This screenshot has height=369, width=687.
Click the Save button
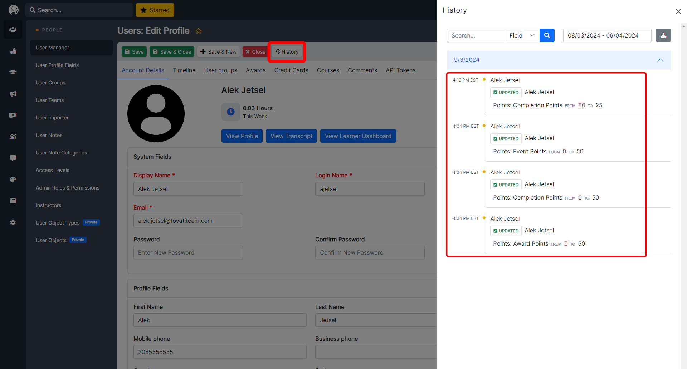click(134, 52)
